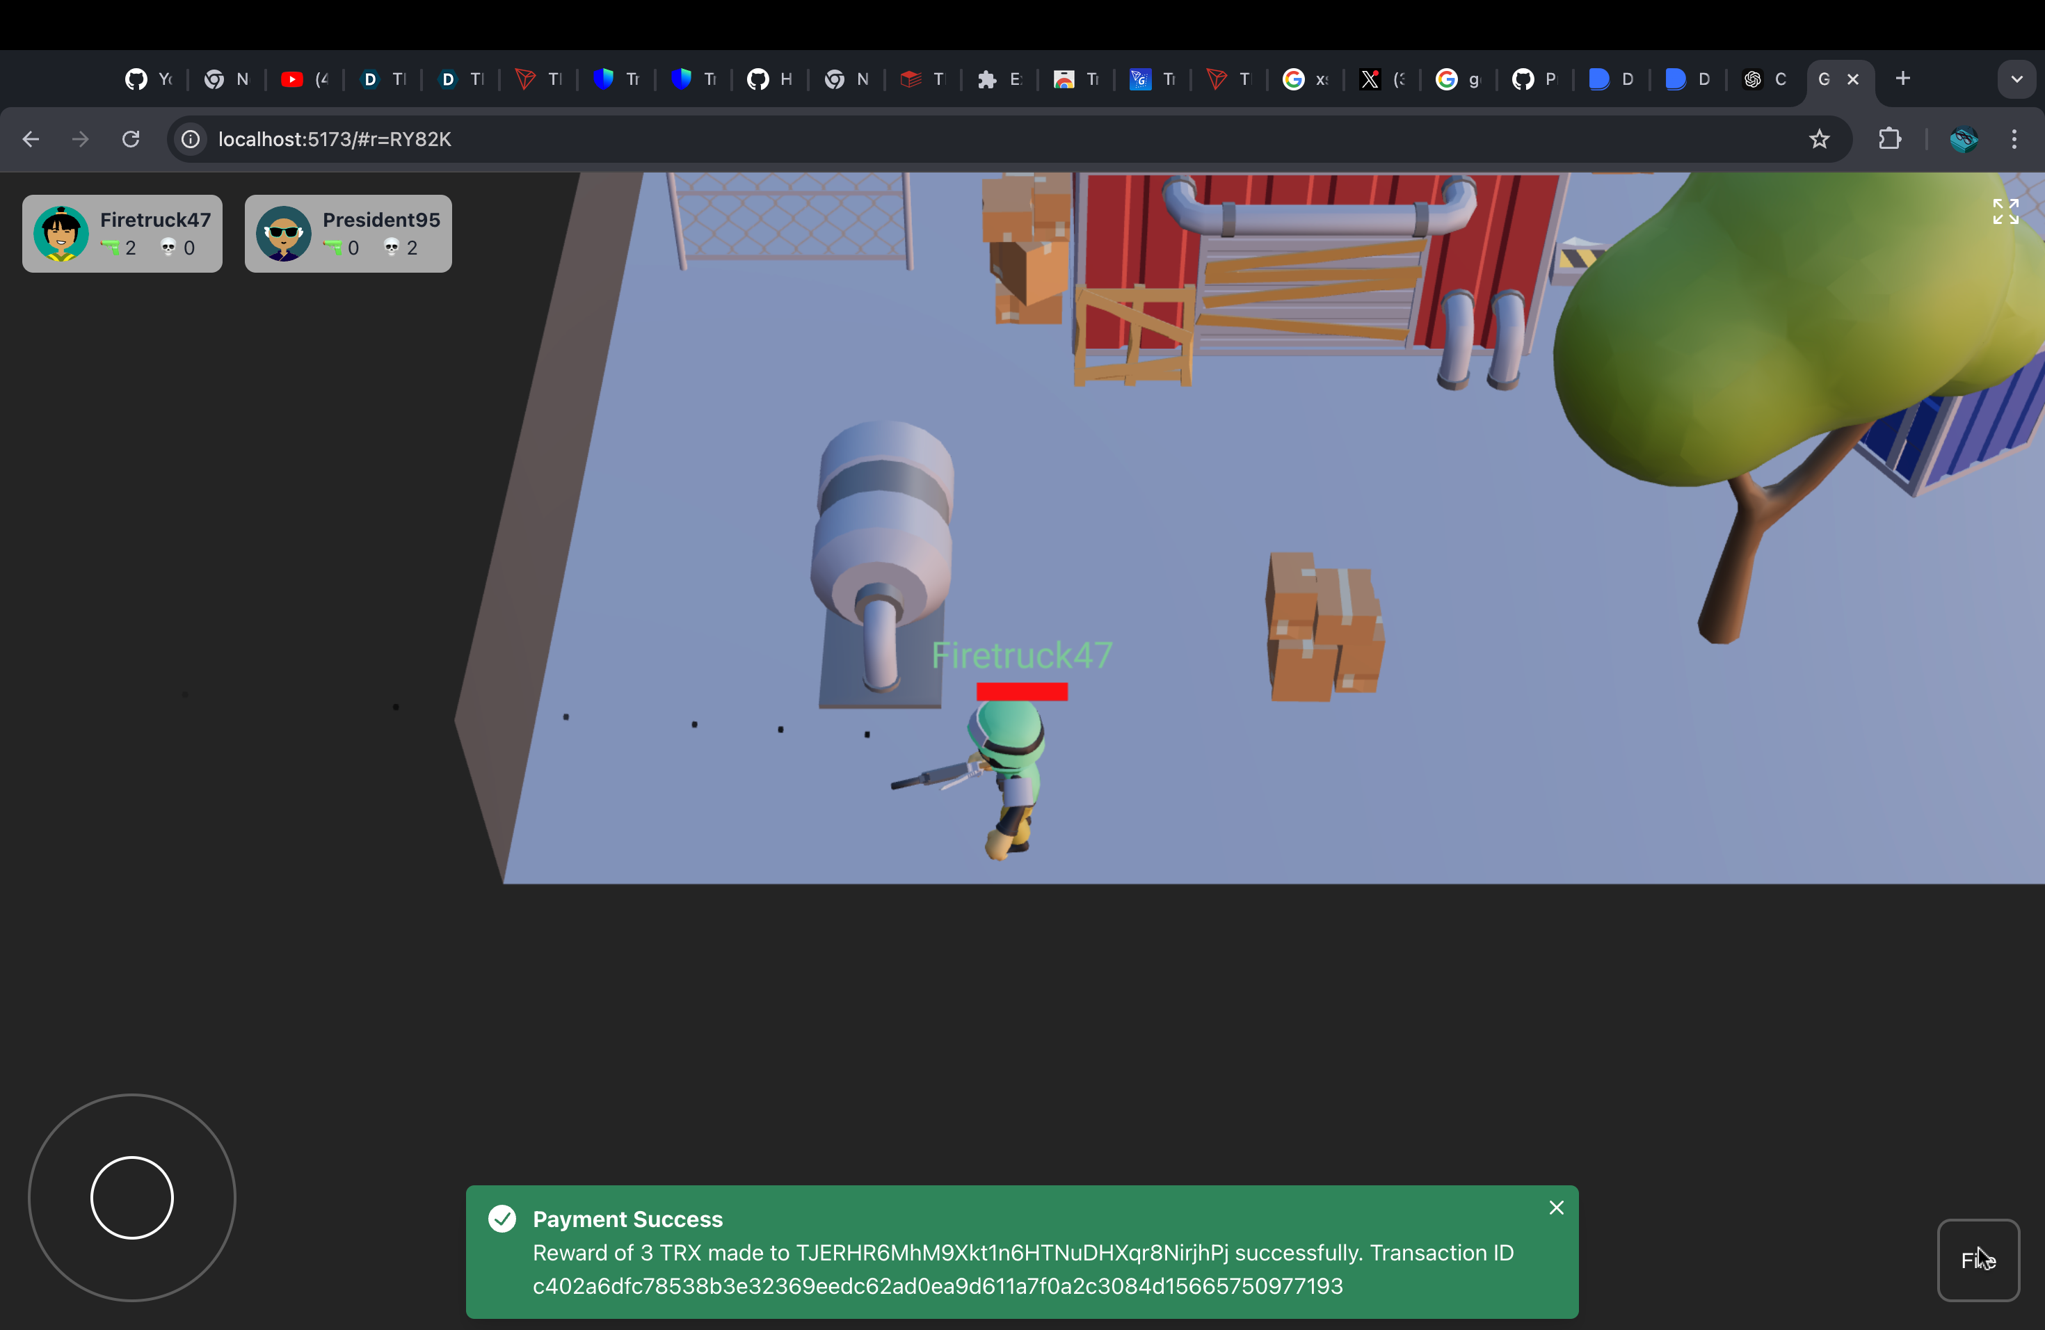Click Firetruck47's avatar in scoreboard

tap(61, 233)
